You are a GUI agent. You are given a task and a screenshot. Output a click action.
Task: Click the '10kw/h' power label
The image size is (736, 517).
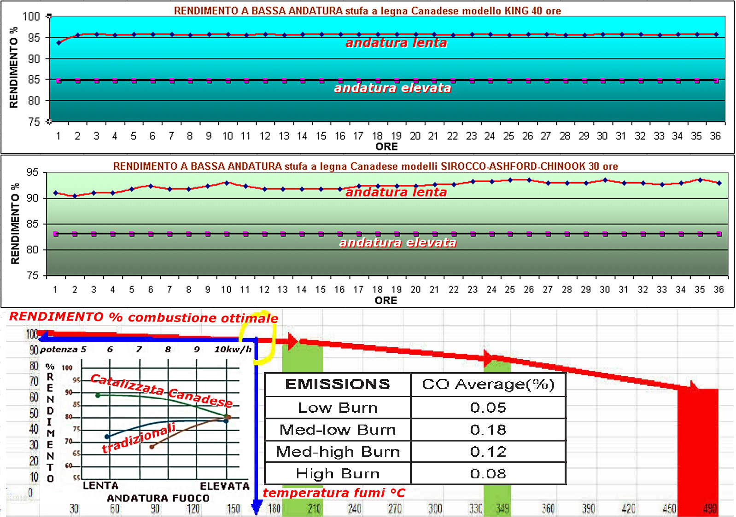click(233, 350)
